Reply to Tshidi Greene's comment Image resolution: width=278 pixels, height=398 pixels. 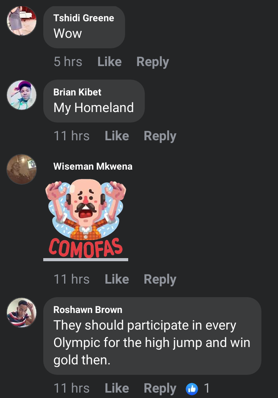153,62
